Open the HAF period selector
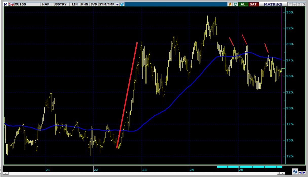The height and width of the screenshot is (177, 308). tap(46, 4)
